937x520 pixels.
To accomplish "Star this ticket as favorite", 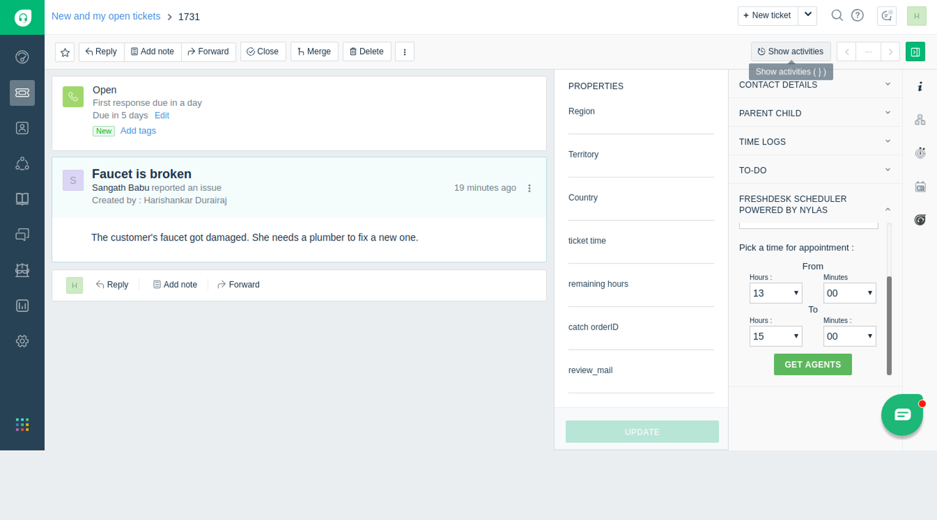I will click(x=64, y=51).
